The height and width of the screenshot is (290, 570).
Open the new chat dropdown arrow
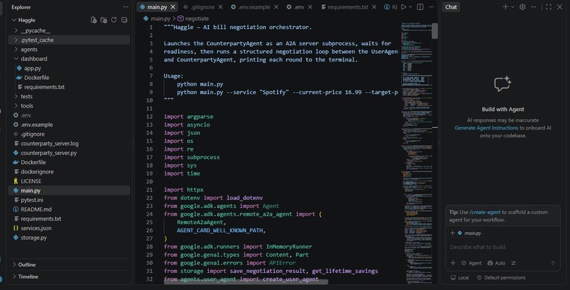pyautogui.click(x=513, y=7)
